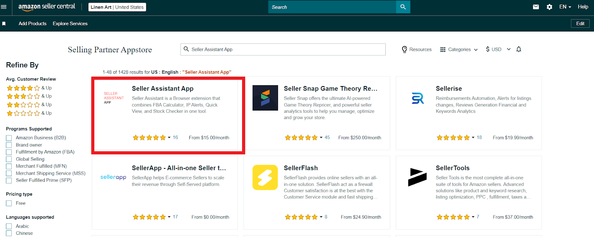Image resolution: width=594 pixels, height=237 pixels.
Task: Expand Seller Snap rating breakdown arrow
Action: pos(321,138)
